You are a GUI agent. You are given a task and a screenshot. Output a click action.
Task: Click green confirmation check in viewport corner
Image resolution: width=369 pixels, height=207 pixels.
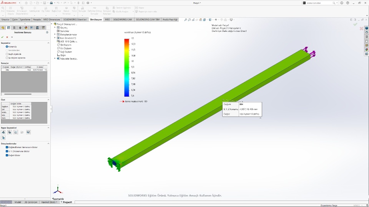(x=355, y=24)
